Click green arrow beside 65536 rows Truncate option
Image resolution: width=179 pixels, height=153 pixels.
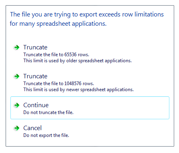pos(17,47)
